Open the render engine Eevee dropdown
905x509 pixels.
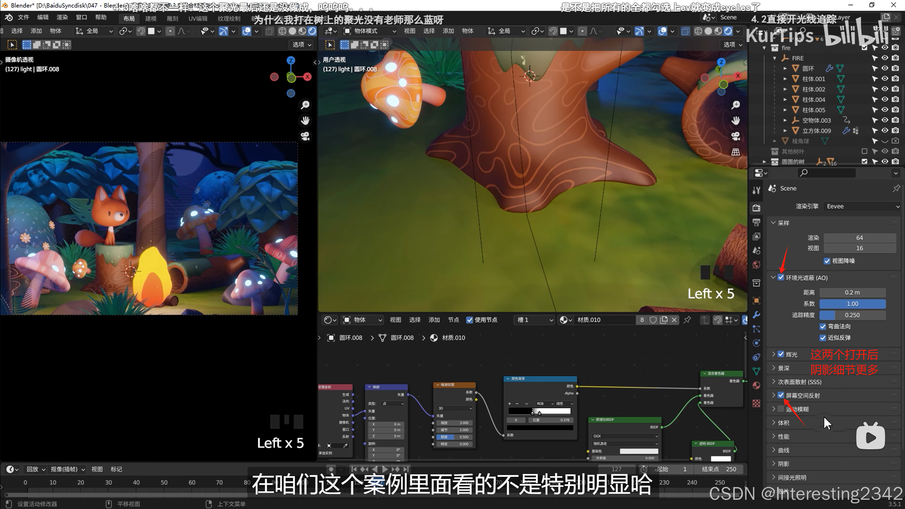pyautogui.click(x=862, y=206)
